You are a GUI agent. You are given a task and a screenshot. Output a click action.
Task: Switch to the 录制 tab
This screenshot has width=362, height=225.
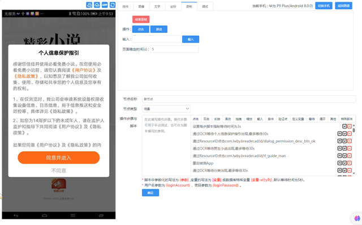[189, 6]
